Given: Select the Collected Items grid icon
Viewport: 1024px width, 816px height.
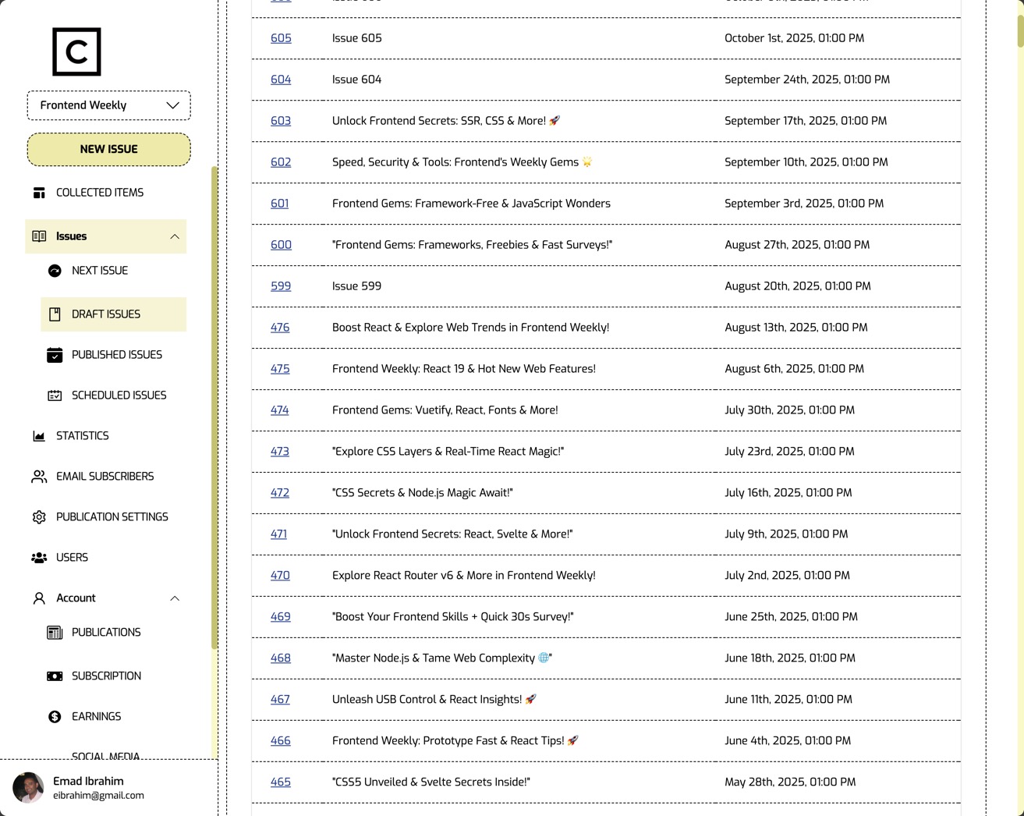Looking at the screenshot, I should point(39,192).
